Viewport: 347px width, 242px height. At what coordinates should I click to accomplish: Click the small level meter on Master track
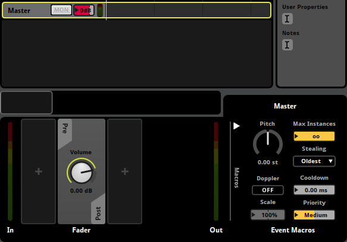point(100,10)
